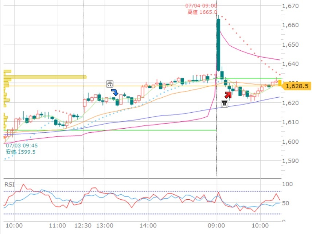Click the 1,600 price axis label
312x234 pixels.
290,141
